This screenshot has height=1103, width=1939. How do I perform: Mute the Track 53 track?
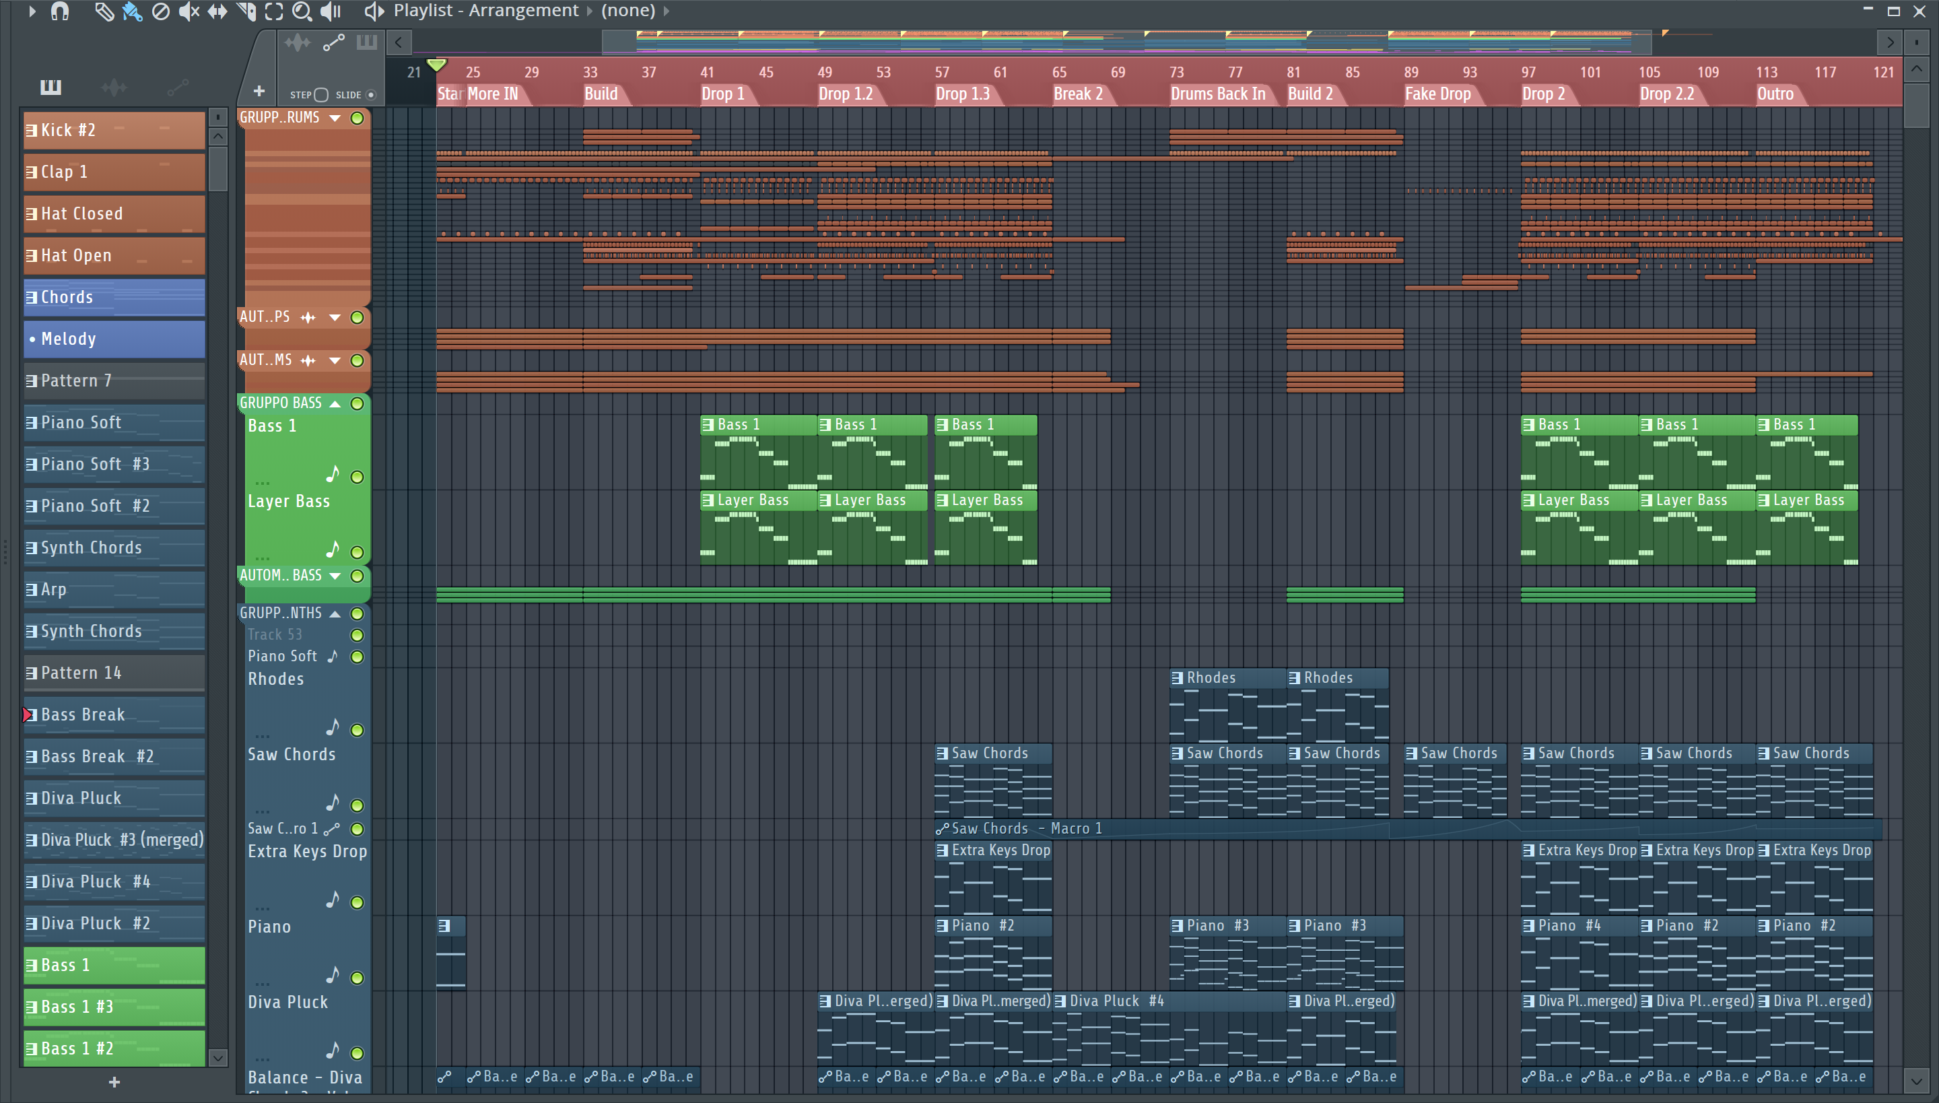[x=357, y=635]
